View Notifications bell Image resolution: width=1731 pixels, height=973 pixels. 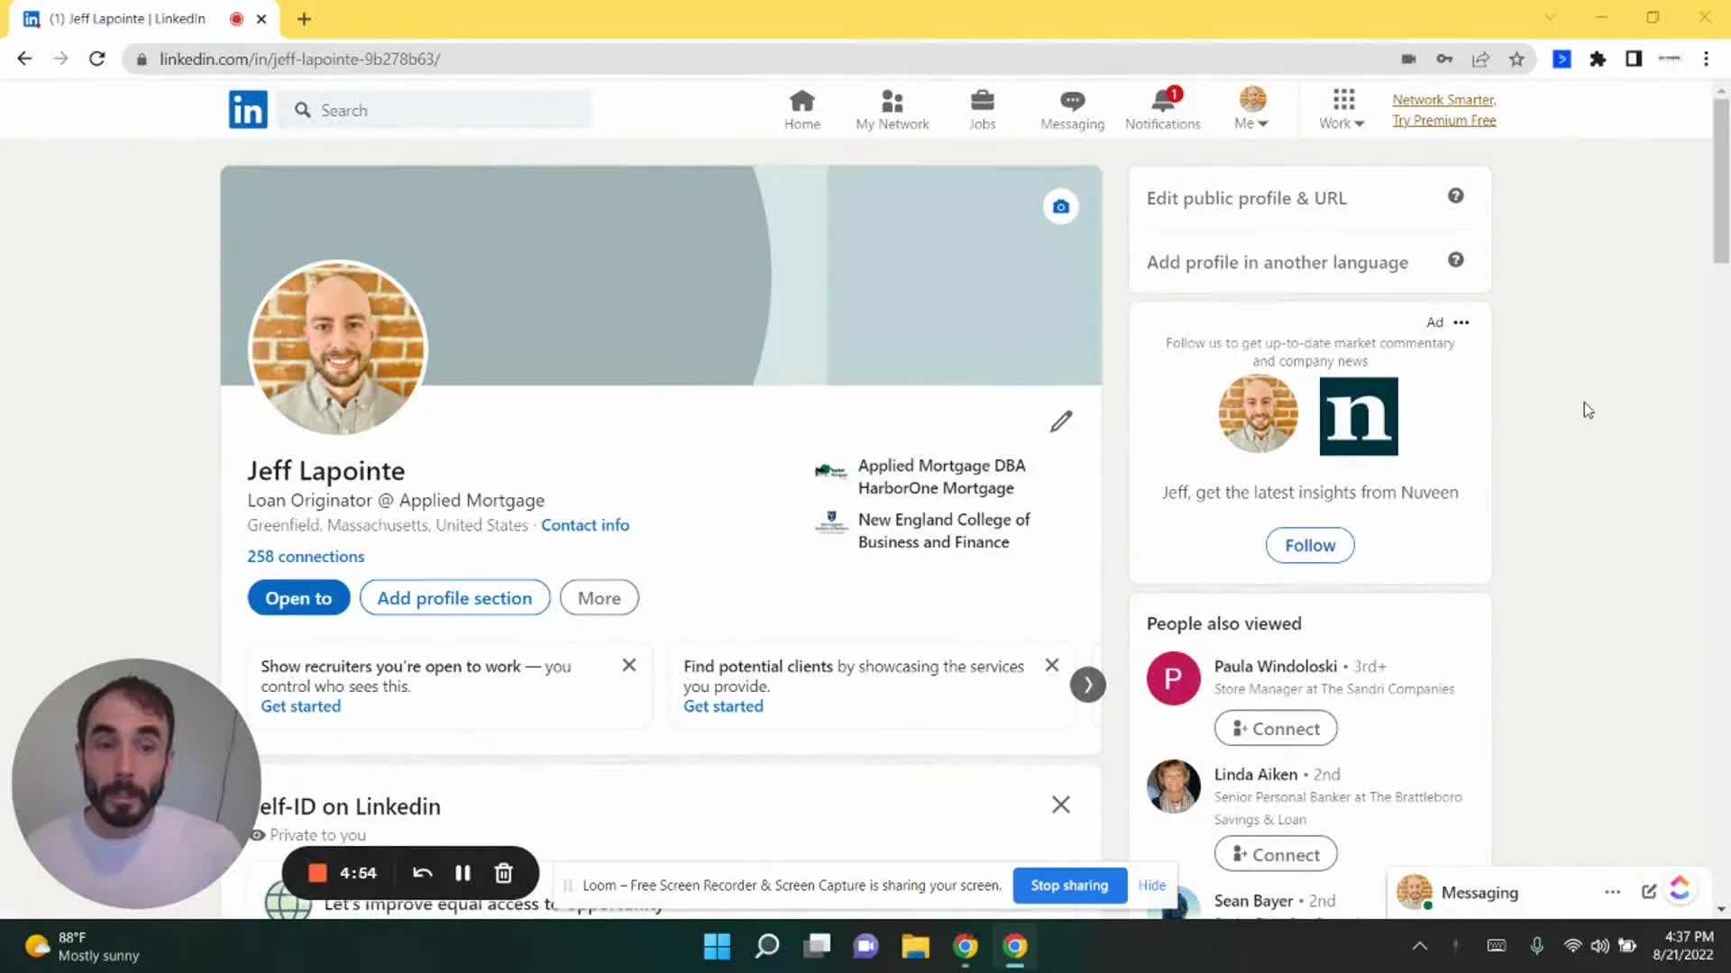tap(1162, 110)
